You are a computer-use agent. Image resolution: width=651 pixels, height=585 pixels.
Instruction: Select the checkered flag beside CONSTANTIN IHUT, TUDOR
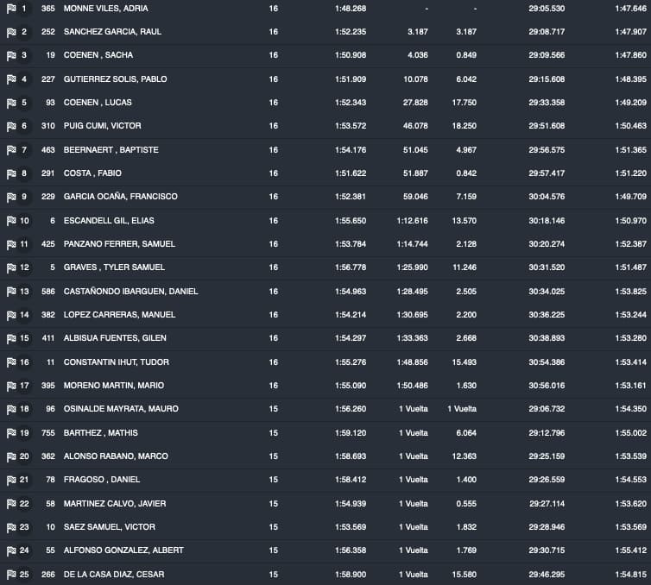[11, 362]
